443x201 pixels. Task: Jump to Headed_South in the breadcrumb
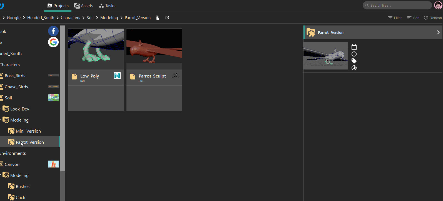click(41, 18)
